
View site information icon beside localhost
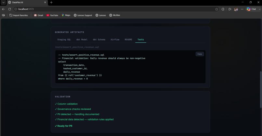(x=16, y=9)
